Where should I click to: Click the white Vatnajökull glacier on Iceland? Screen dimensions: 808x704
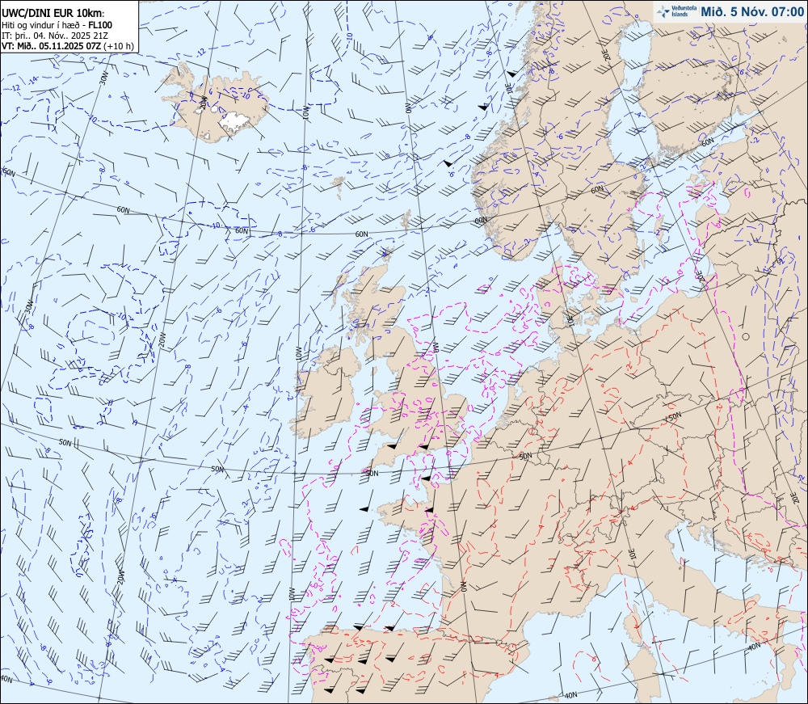[234, 121]
